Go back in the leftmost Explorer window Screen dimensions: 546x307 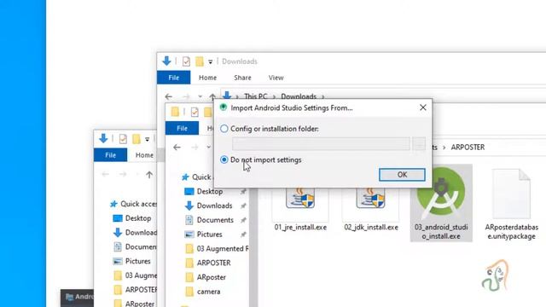105,174
